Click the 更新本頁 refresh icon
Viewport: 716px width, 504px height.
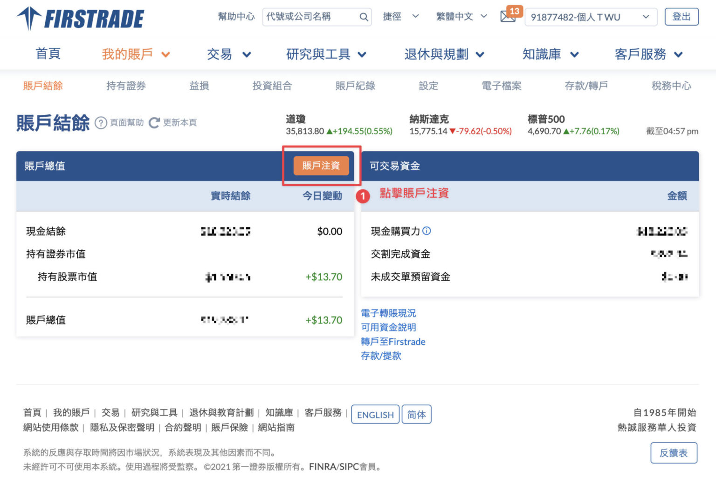(154, 122)
